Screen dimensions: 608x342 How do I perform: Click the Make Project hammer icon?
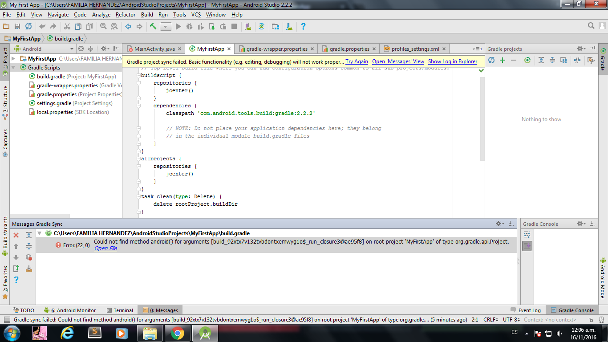click(153, 27)
